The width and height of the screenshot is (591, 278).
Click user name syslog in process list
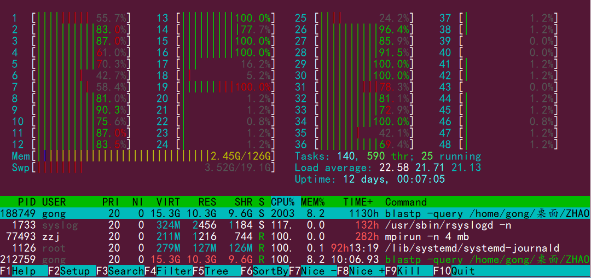pos(60,225)
